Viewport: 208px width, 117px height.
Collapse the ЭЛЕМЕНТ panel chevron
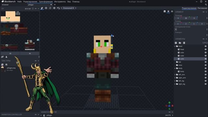(x=206, y=12)
